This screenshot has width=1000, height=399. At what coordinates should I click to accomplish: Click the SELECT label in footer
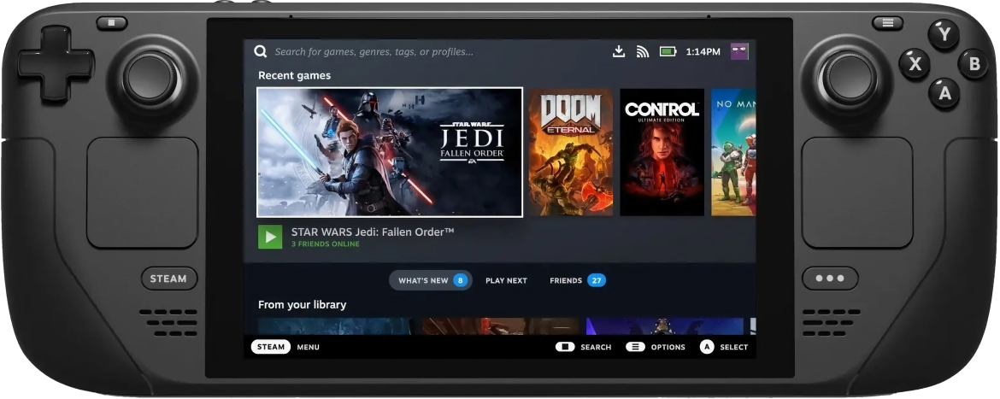click(733, 347)
